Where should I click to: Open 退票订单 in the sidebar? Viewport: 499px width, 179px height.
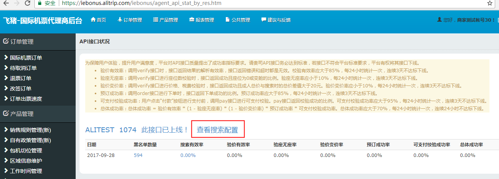tap(21, 78)
